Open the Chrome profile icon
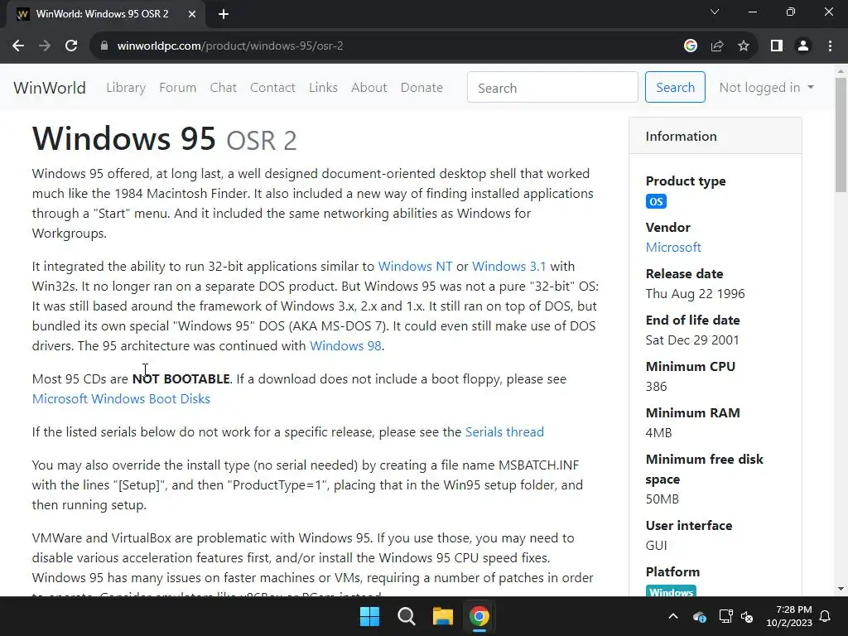This screenshot has width=848, height=636. point(803,46)
